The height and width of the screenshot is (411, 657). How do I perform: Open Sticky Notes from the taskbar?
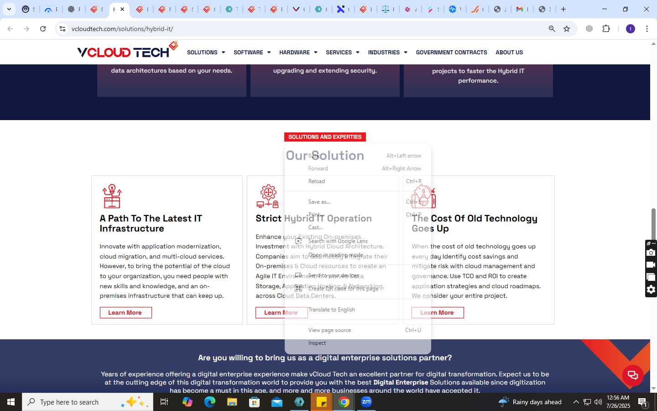tap(322, 402)
